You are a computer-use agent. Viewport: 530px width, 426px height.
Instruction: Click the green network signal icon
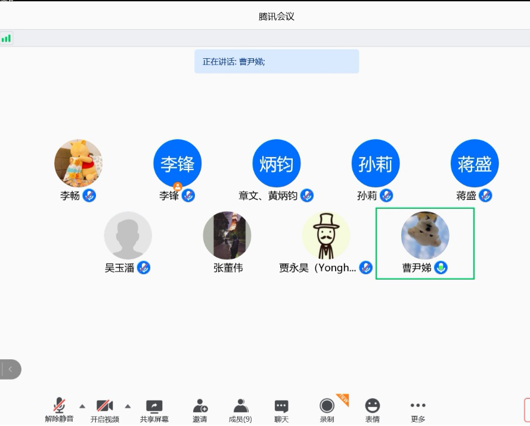pos(7,39)
